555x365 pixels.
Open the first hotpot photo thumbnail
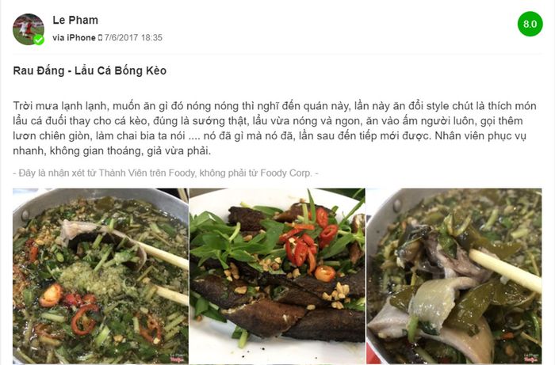point(101,276)
